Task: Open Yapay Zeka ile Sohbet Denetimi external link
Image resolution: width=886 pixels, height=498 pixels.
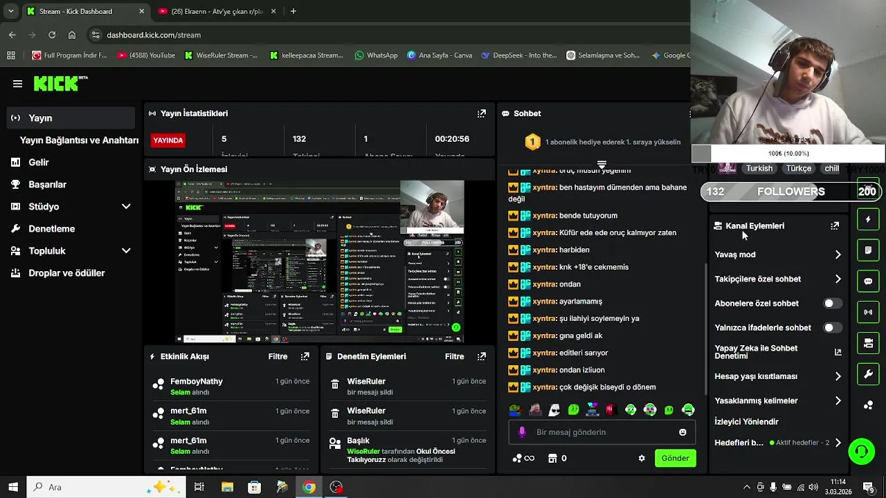Action: 838,352
